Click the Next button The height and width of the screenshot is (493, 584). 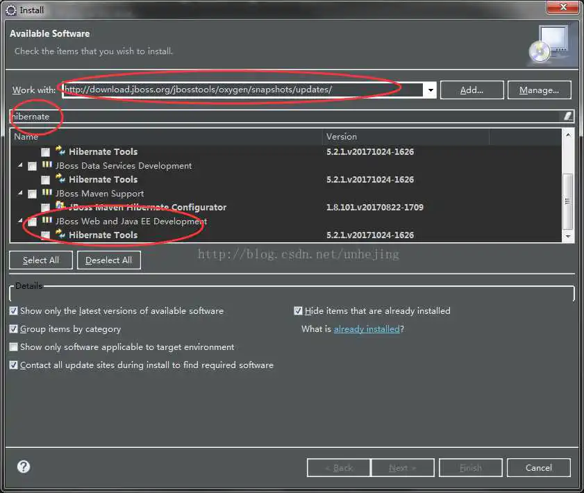pyautogui.click(x=403, y=468)
